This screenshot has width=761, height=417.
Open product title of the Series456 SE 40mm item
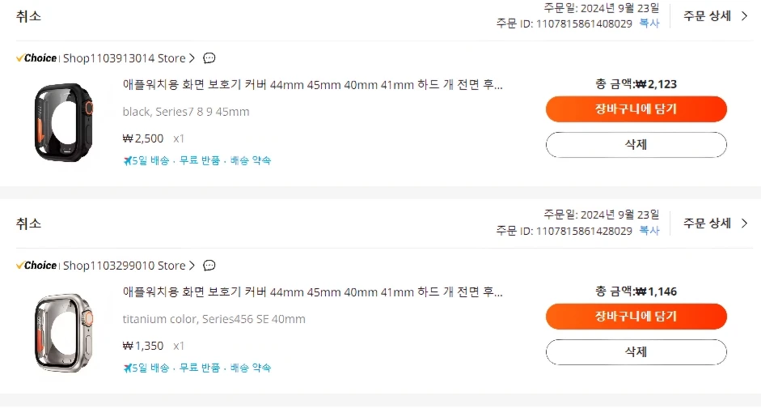point(312,292)
